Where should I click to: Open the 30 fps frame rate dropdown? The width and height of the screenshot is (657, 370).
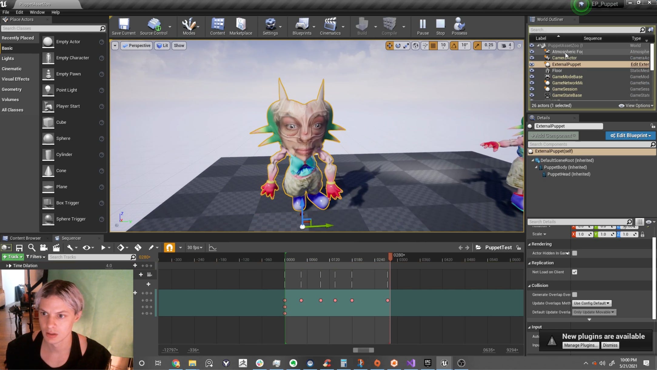click(x=195, y=248)
